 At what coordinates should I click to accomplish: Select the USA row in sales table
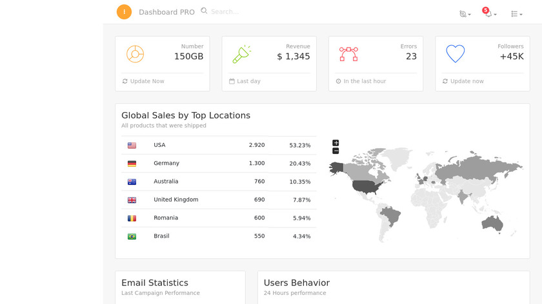click(219, 146)
